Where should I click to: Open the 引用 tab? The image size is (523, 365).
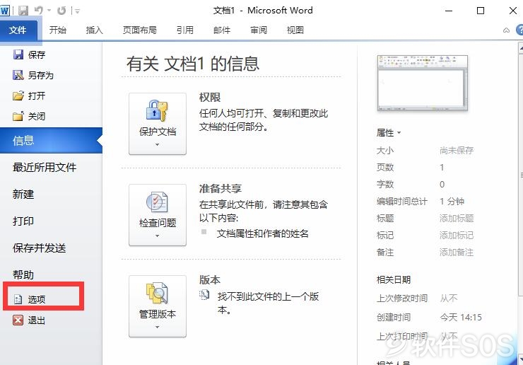(185, 30)
